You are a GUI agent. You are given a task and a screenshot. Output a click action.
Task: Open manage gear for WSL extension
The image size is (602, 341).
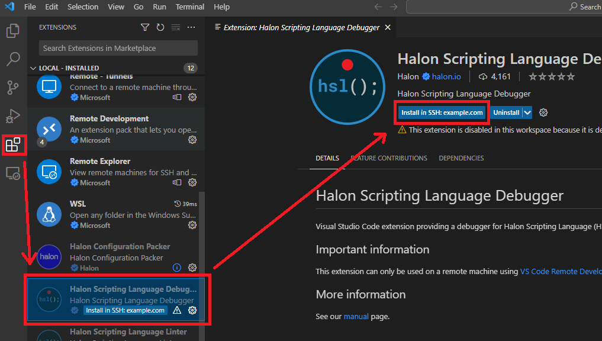click(192, 225)
